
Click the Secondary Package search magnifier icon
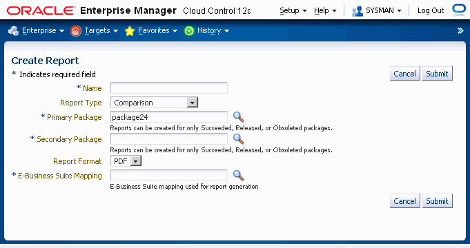tap(239, 139)
